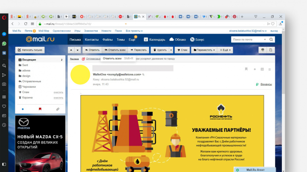The height and width of the screenshot is (172, 307).
Task: Open the Sidebar setup panel icon
Action: (4, 164)
